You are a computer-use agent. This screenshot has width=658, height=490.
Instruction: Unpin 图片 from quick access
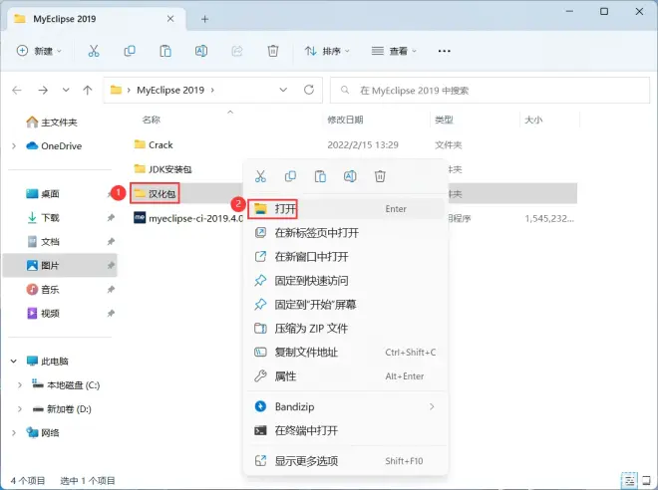[x=111, y=265]
